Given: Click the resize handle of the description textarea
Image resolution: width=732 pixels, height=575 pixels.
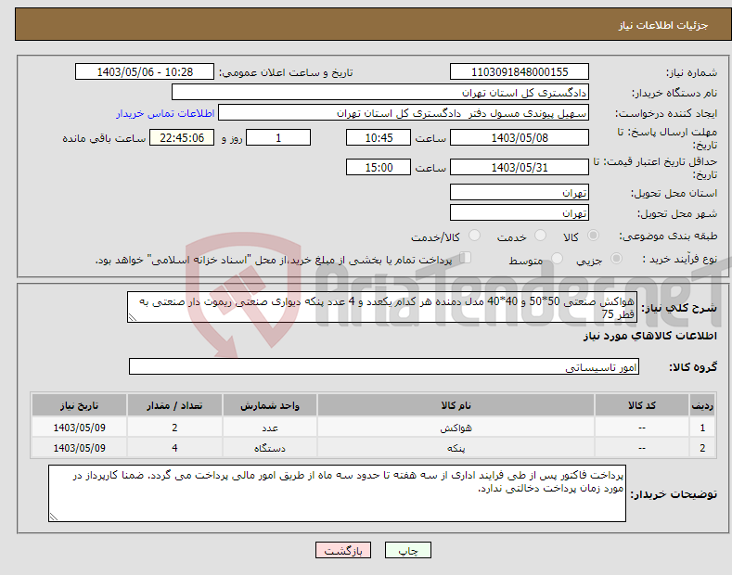Looking at the screenshot, I should point(133,318).
